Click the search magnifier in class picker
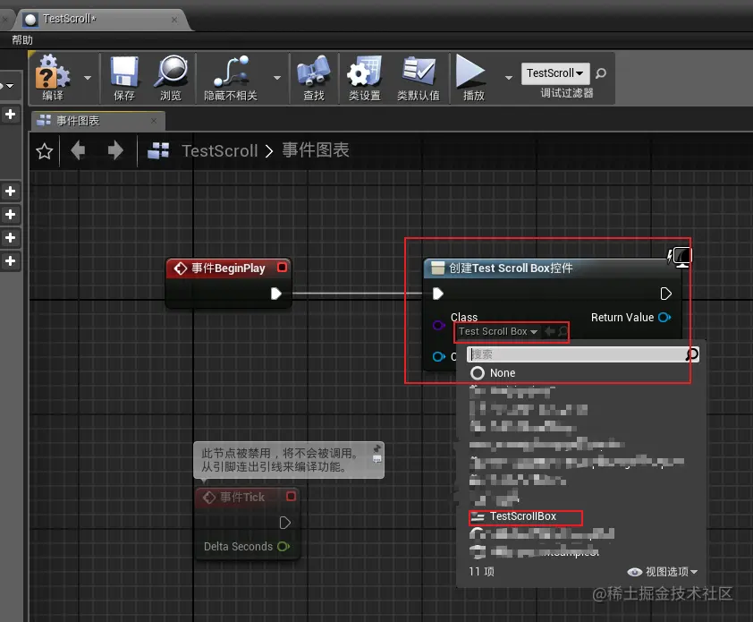This screenshot has height=622, width=753. pos(691,354)
